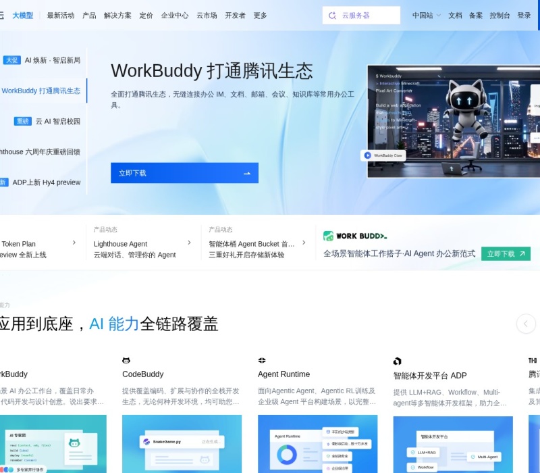Open the CodeBuddy SnakeGame.py preview image
The width and height of the screenshot is (540, 473).
[182, 444]
